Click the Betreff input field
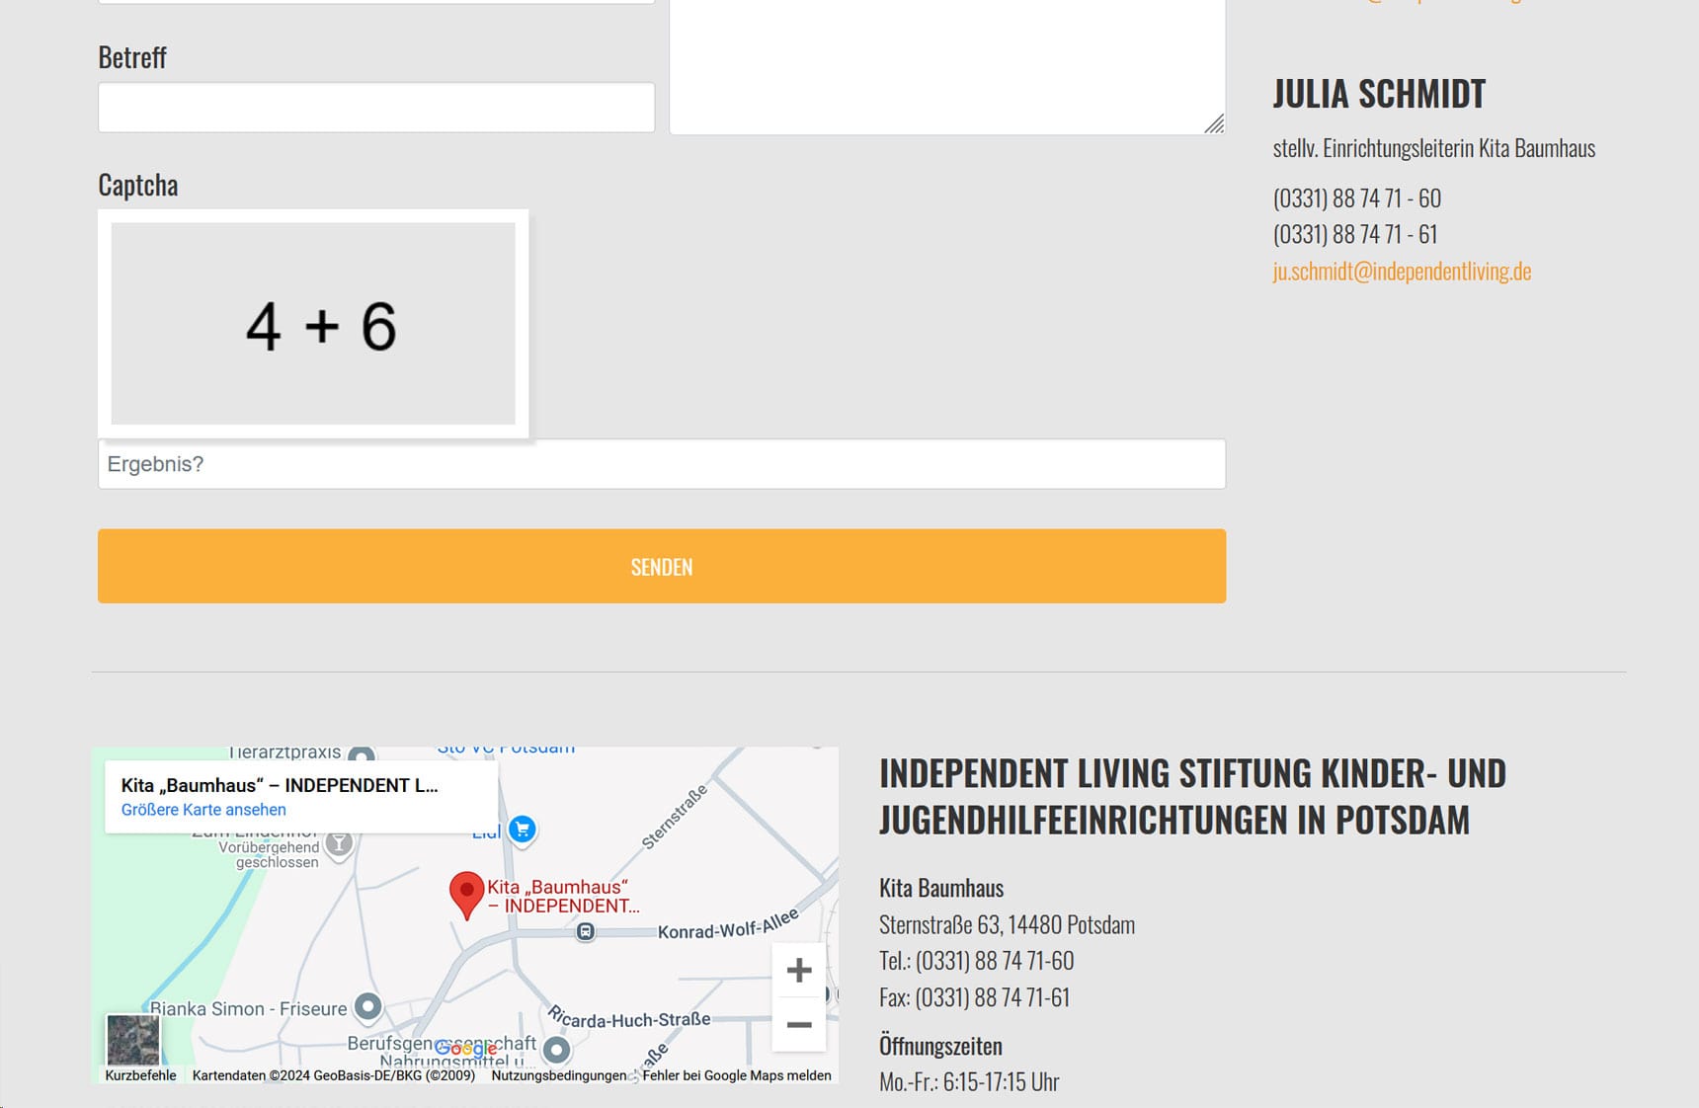1699x1108 pixels. 375,108
